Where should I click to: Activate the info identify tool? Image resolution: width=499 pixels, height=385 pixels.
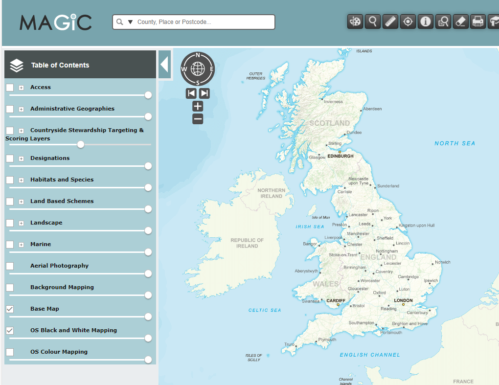coord(426,22)
